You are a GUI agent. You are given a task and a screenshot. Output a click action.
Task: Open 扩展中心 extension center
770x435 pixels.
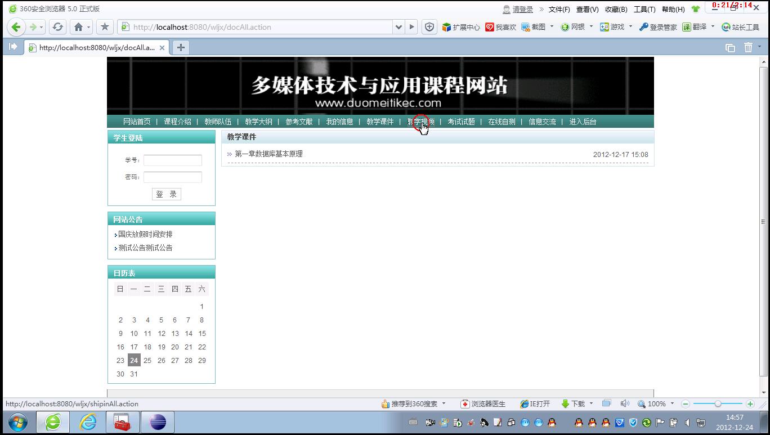point(461,27)
